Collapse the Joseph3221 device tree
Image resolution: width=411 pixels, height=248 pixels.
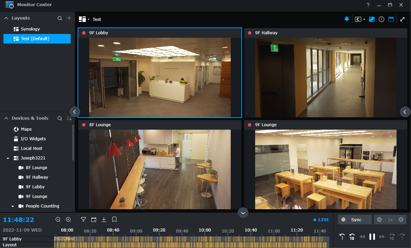8,158
